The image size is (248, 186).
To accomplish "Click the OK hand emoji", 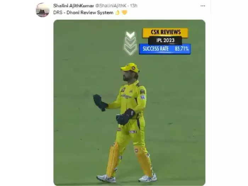I will (x=117, y=12).
